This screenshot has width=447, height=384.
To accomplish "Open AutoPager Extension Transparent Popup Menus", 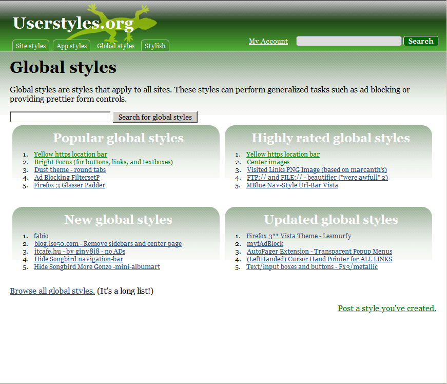I will (x=320, y=252).
